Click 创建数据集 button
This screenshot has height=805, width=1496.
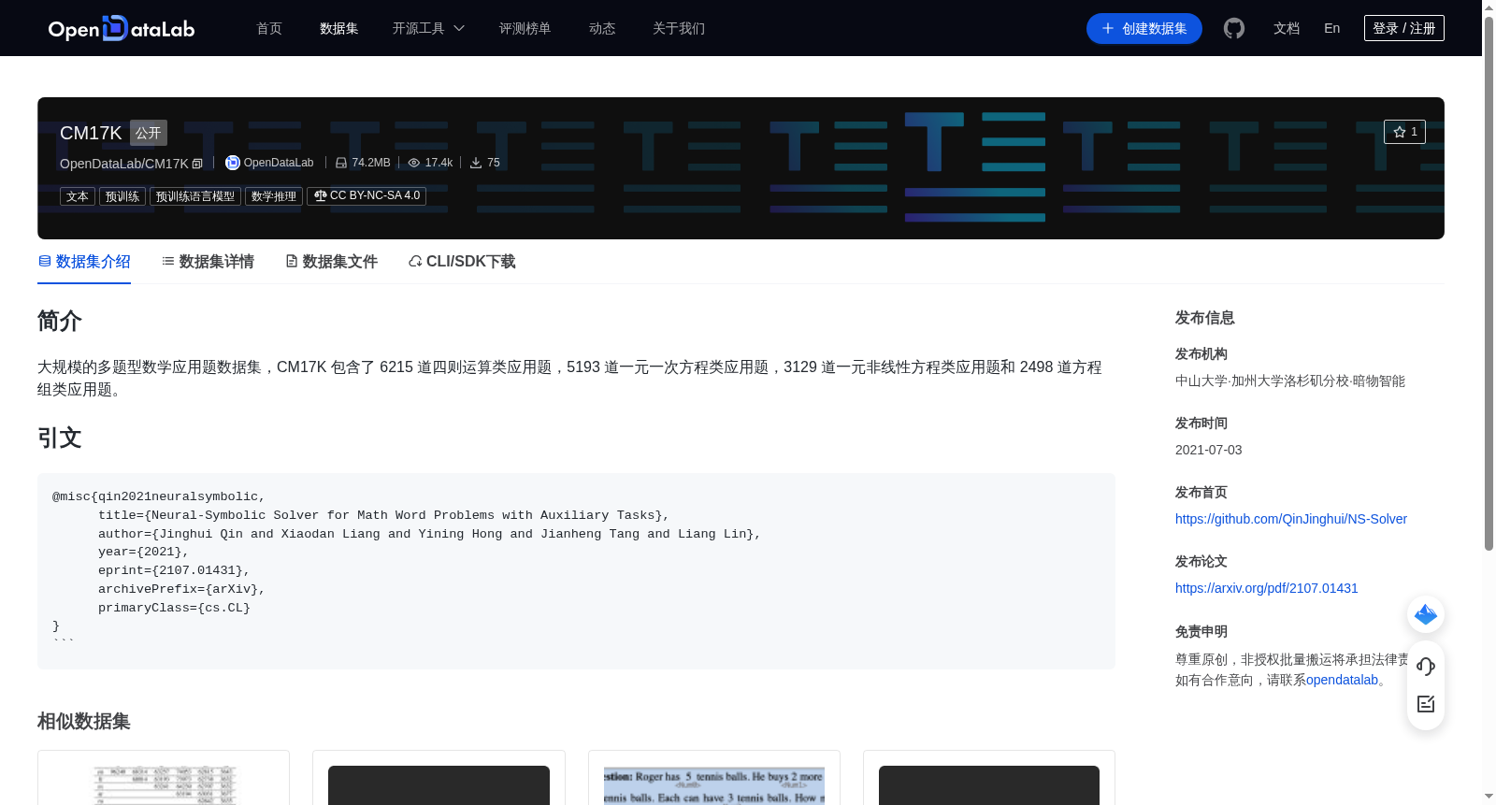click(x=1144, y=28)
